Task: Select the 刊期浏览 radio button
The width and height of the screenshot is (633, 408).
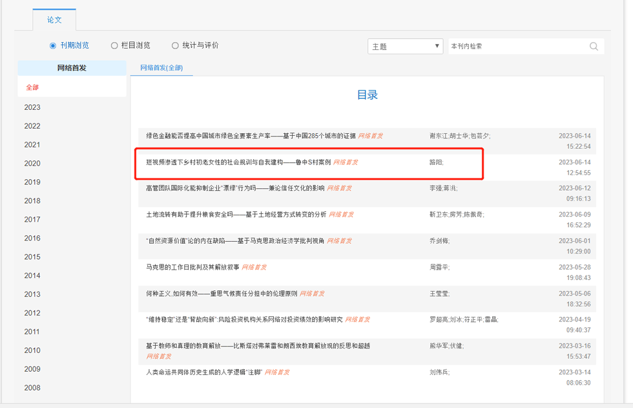Action: (x=53, y=46)
